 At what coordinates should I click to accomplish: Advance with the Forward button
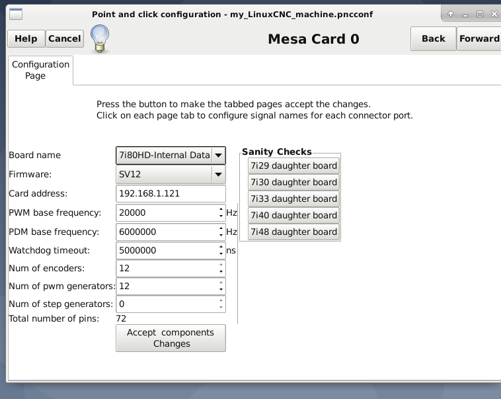pos(479,39)
